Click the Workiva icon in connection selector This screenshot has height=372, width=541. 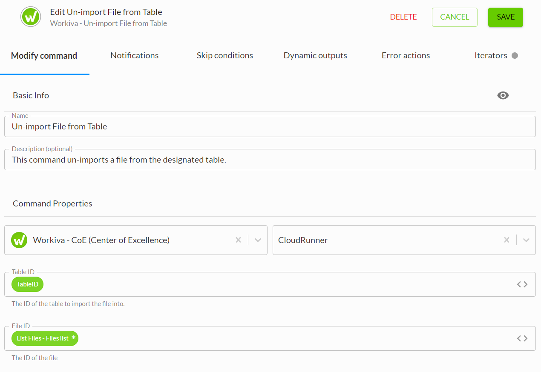(19, 240)
